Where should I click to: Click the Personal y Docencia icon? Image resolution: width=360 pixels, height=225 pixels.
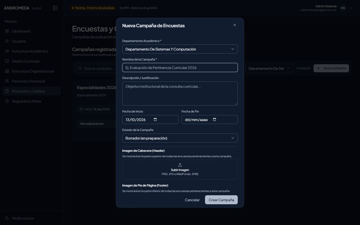pos(7,81)
